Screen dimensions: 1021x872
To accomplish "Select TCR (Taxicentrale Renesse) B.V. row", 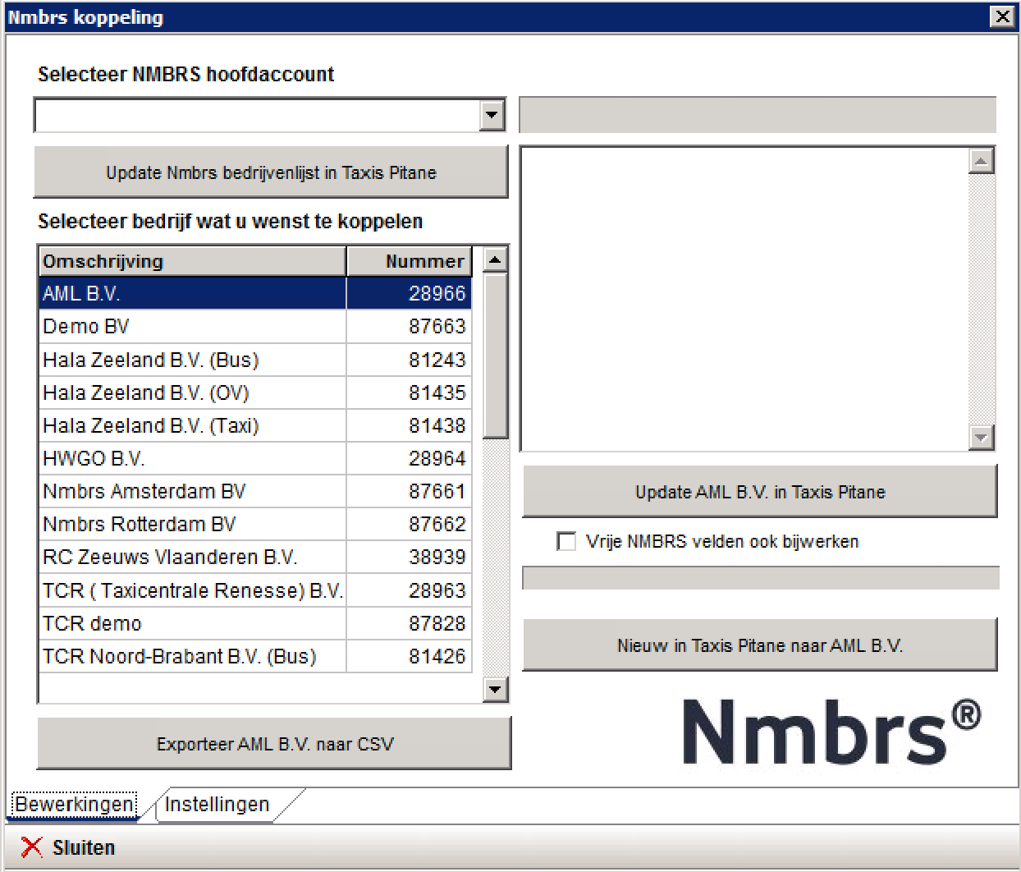I will (255, 590).
